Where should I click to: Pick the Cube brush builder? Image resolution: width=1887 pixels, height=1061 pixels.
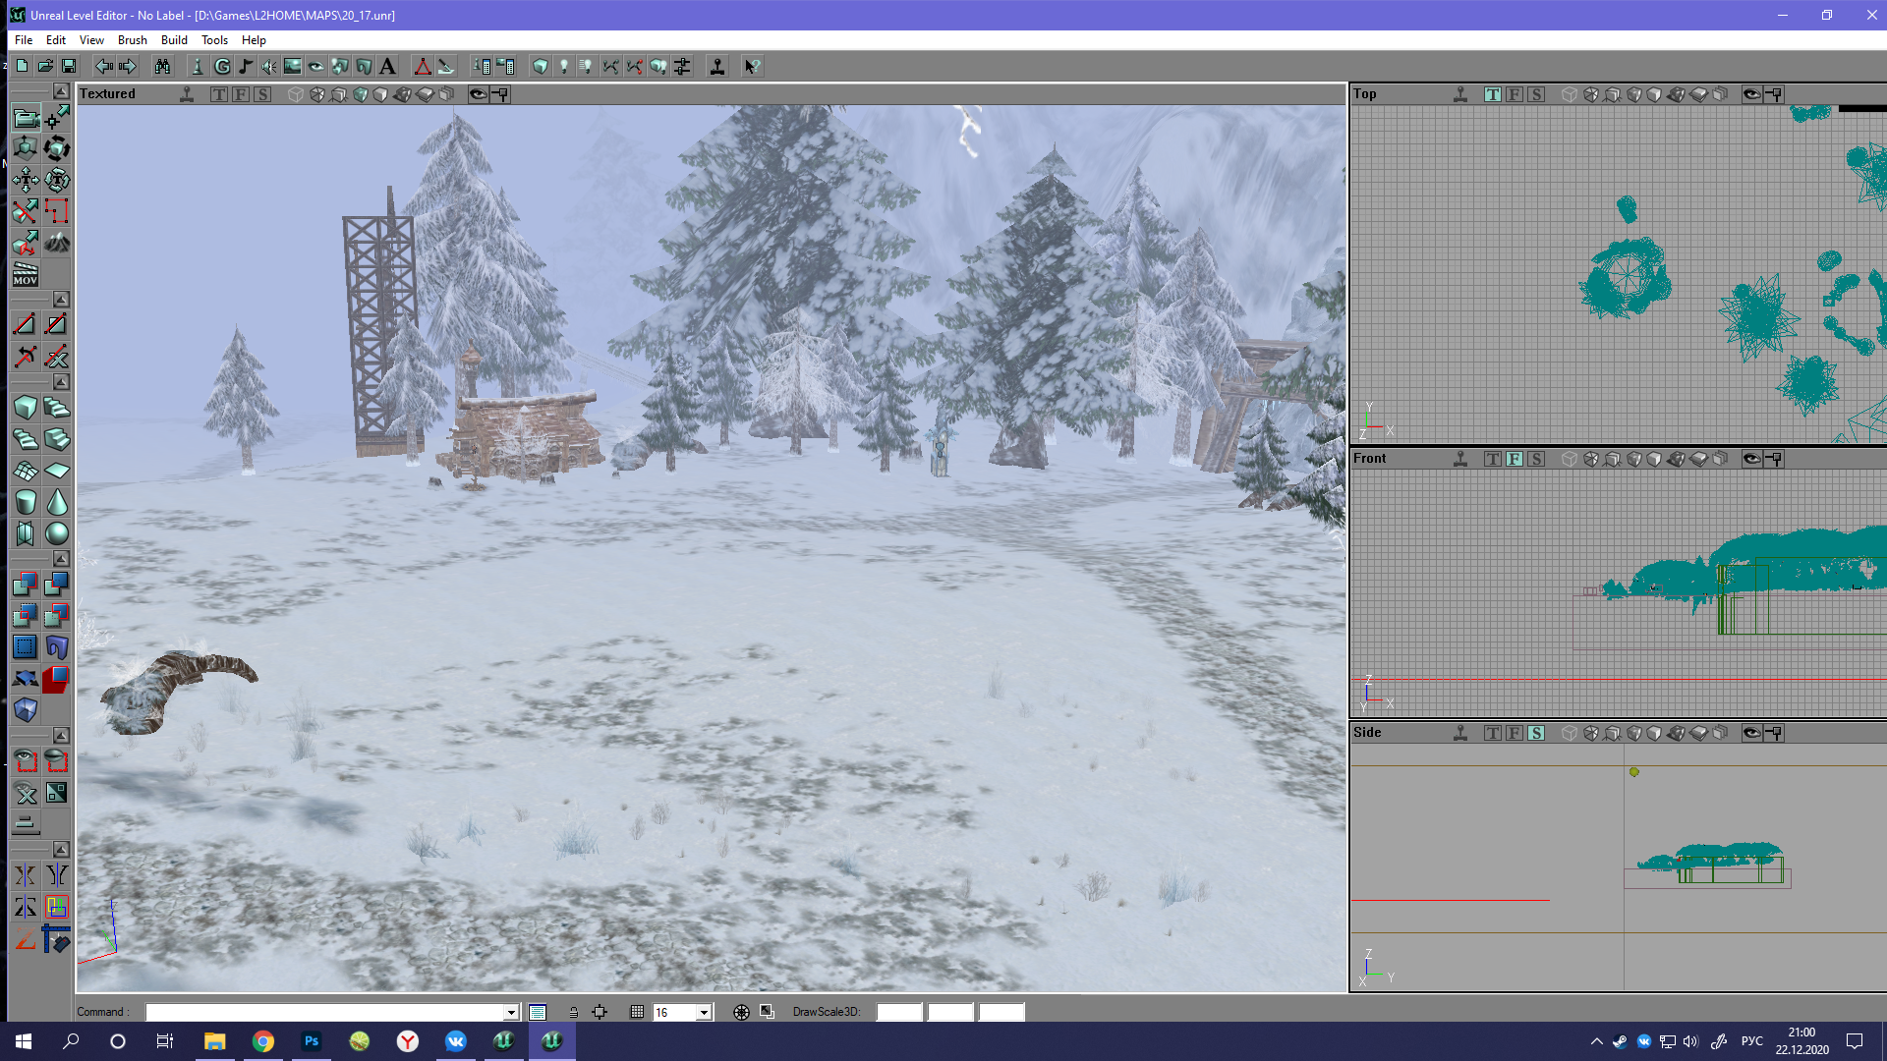(x=26, y=408)
